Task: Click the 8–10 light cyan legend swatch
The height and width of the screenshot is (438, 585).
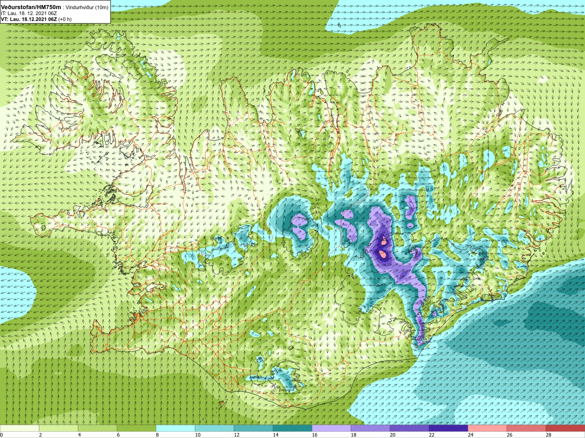Action: point(175,428)
